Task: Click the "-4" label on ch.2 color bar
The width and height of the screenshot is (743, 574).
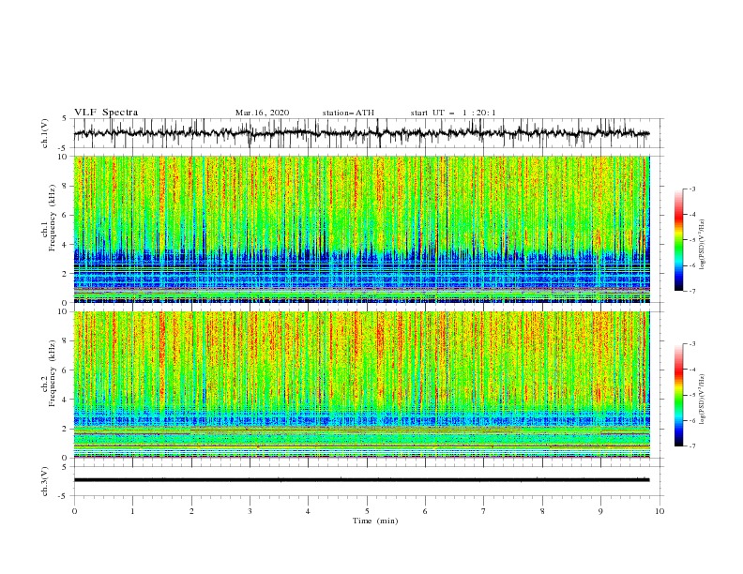Action: [x=691, y=370]
